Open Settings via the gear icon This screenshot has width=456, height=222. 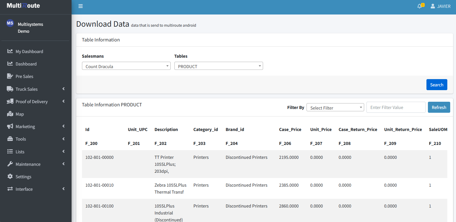pyautogui.click(x=10, y=176)
